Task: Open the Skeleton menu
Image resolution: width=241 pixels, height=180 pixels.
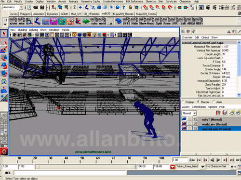Action: [x=150, y=1]
